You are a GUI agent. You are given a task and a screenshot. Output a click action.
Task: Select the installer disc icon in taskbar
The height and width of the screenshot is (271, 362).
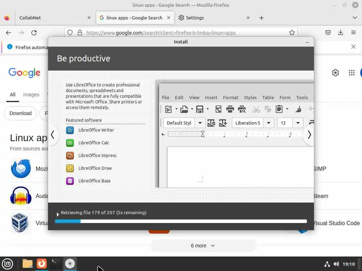70,264
